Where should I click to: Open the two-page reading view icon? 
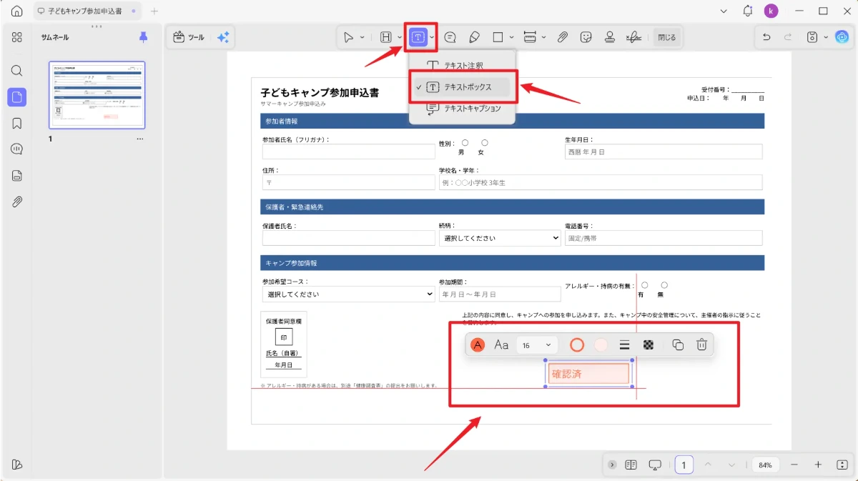(631, 465)
